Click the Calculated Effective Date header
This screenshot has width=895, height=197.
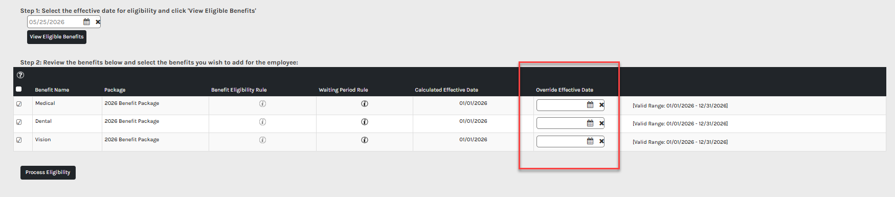446,90
